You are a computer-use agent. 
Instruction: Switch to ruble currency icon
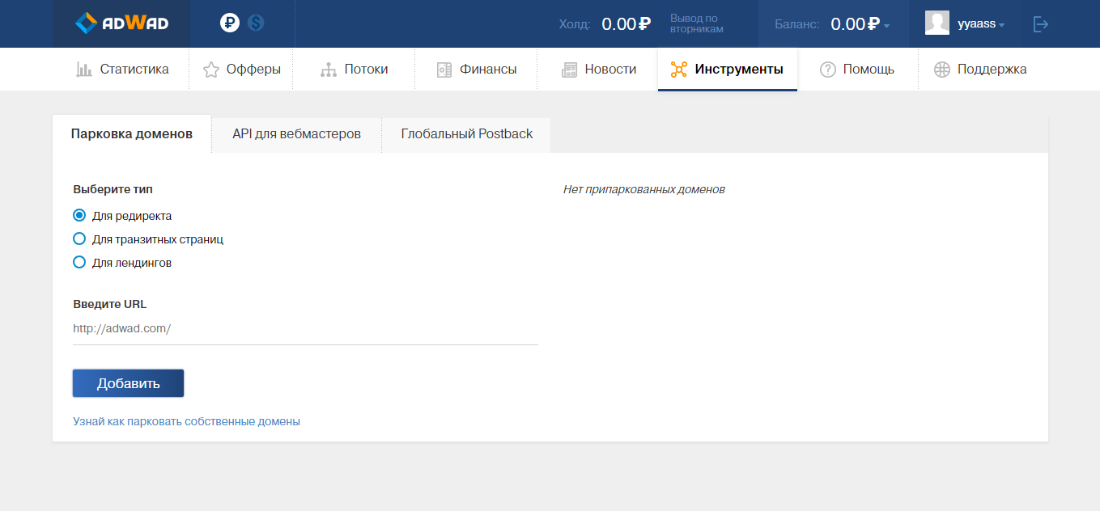(x=230, y=23)
